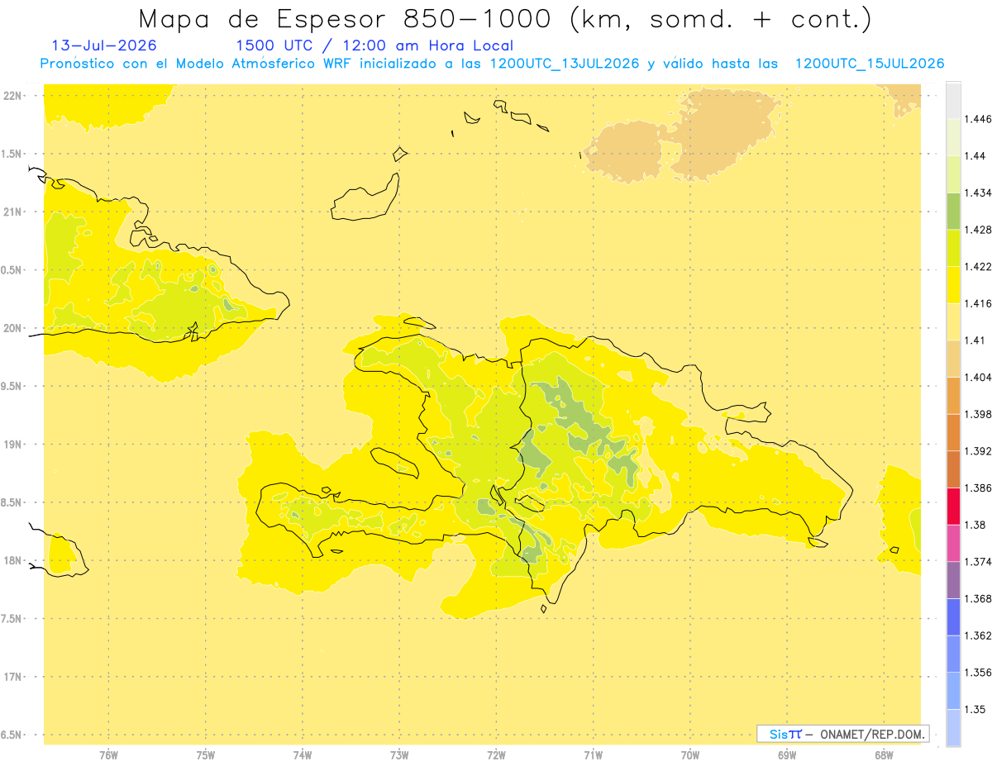992x766 pixels.
Task: Click the pale yellow 1.41–1.416 legend swatch
Action: pyautogui.click(x=953, y=321)
